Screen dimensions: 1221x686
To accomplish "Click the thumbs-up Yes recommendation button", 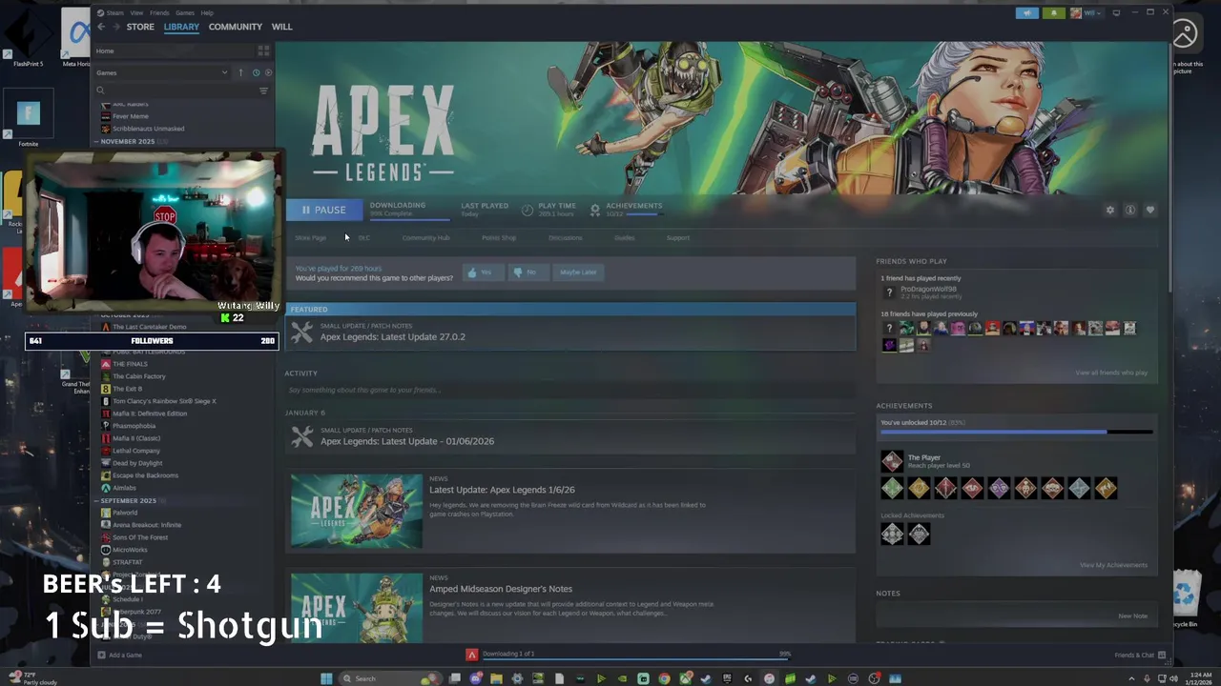I will (x=482, y=272).
